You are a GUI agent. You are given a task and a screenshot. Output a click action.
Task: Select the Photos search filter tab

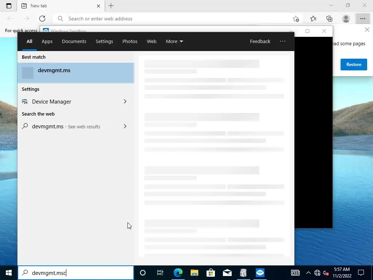[130, 42]
